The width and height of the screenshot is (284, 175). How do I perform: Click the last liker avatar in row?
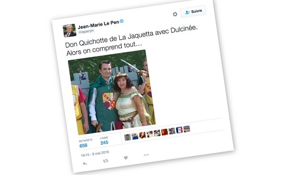coord(187,129)
